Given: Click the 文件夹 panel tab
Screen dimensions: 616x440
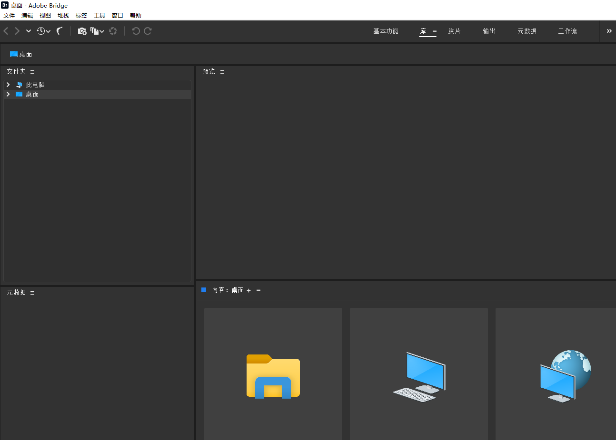Looking at the screenshot, I should pos(16,71).
